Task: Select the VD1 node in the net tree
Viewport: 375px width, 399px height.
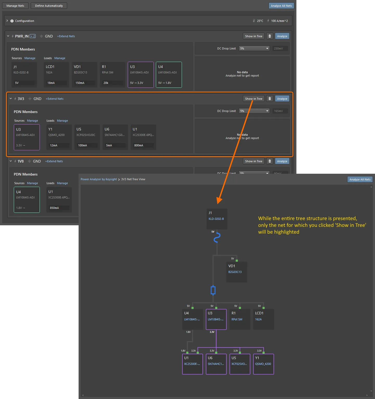Action: 237,272
